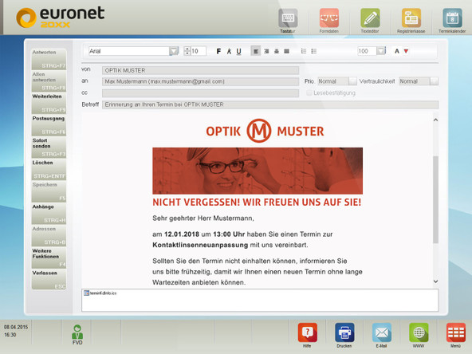Open the Prio. Normal dropdown
The height and width of the screenshot is (354, 472).
point(352,81)
